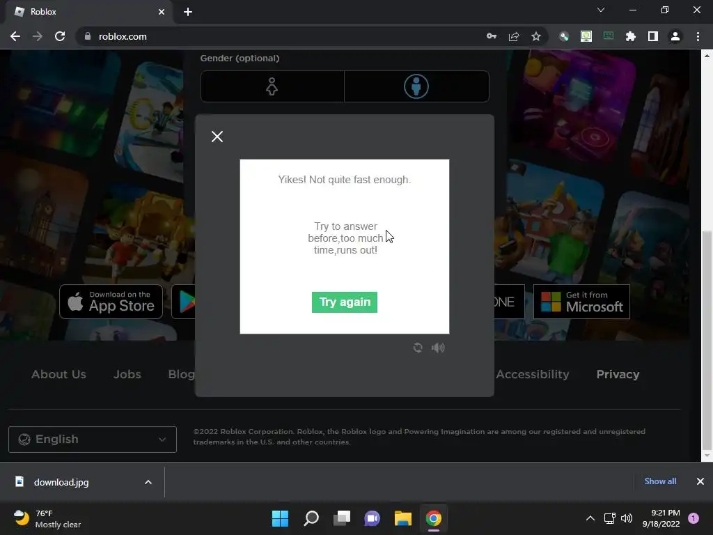Click the roblox.com address bar
This screenshot has height=535, width=713.
click(x=282, y=36)
